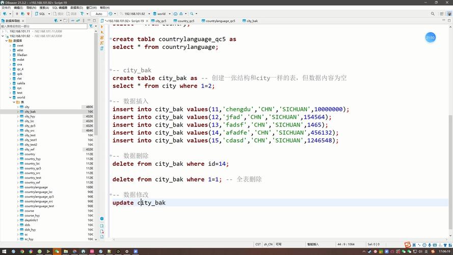Click the search magnifier icon in toolbar
The height and width of the screenshot is (255, 453).
(192, 14)
